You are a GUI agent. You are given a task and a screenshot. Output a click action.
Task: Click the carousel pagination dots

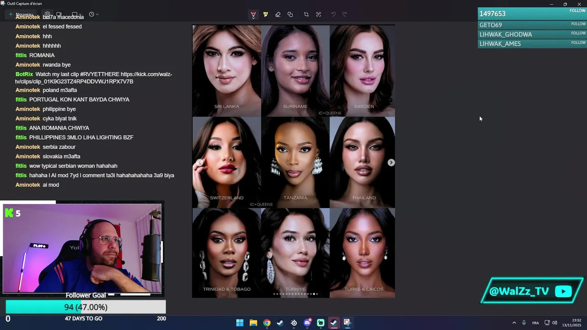point(295,294)
